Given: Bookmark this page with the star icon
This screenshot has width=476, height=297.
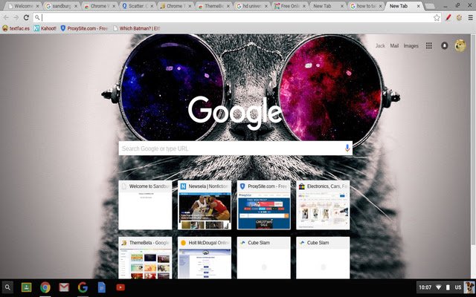Looking at the screenshot, I should pos(437,18).
